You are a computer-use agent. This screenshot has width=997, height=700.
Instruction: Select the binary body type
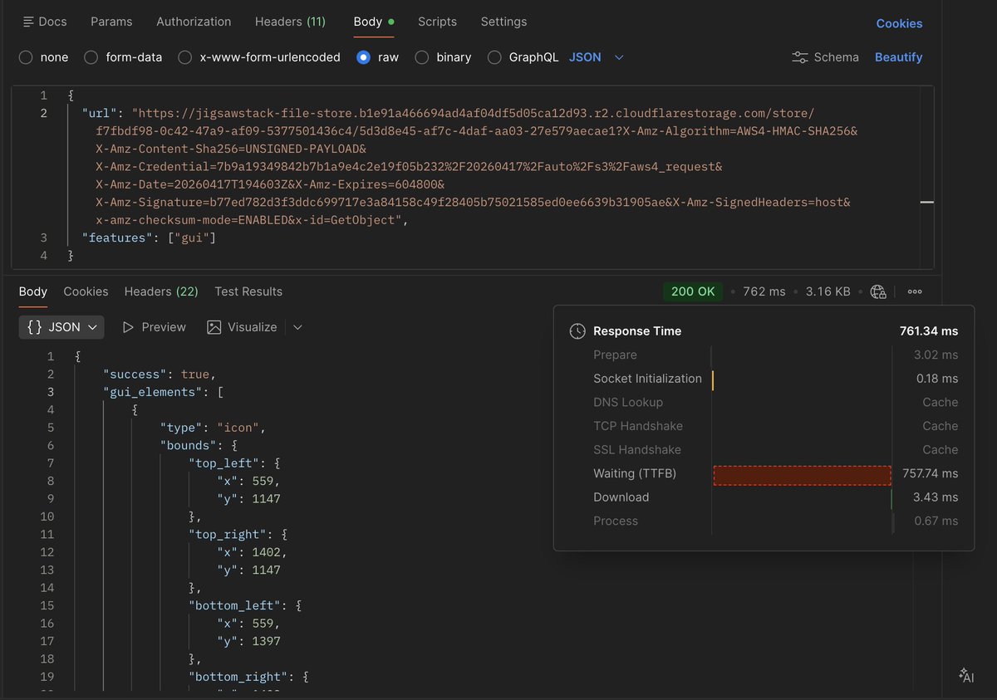coord(422,57)
